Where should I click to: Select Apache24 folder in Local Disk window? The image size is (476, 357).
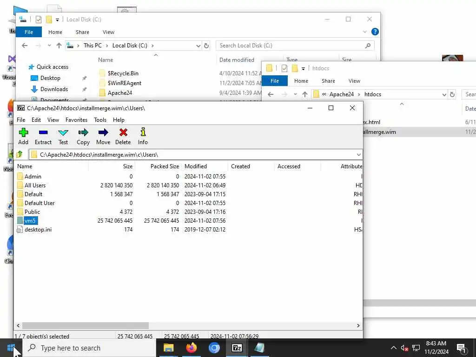pyautogui.click(x=119, y=93)
